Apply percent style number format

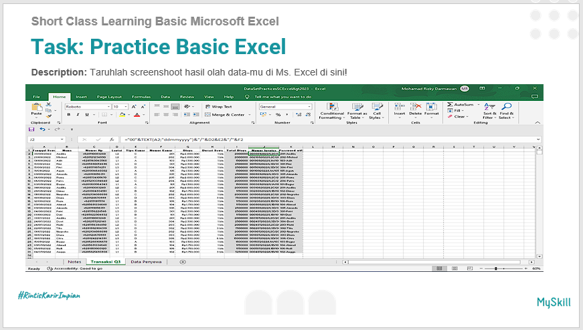[278, 115]
